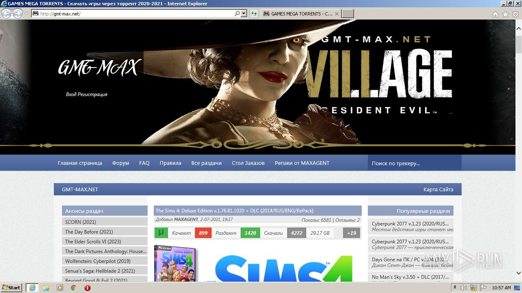Click the 10:57 AM system clock

(501, 287)
